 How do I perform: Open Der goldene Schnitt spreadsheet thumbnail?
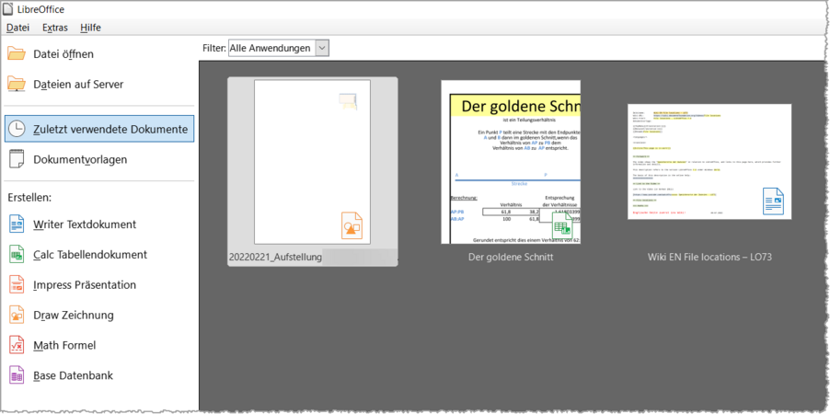[x=511, y=162]
